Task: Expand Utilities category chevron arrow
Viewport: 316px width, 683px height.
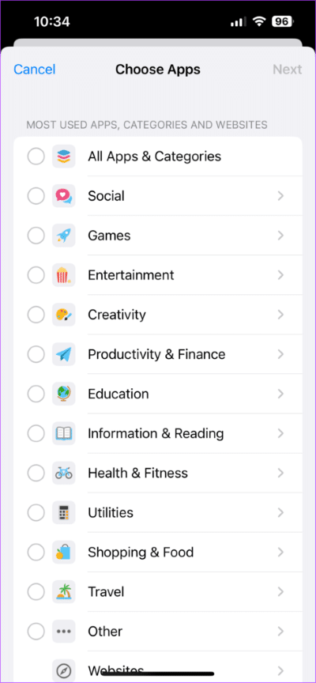Action: coord(280,513)
